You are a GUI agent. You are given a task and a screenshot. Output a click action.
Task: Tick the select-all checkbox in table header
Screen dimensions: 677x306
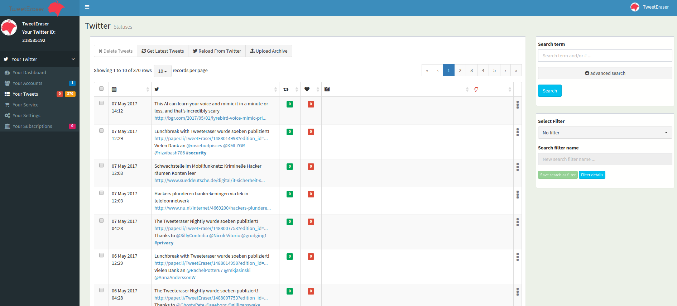[x=101, y=89]
